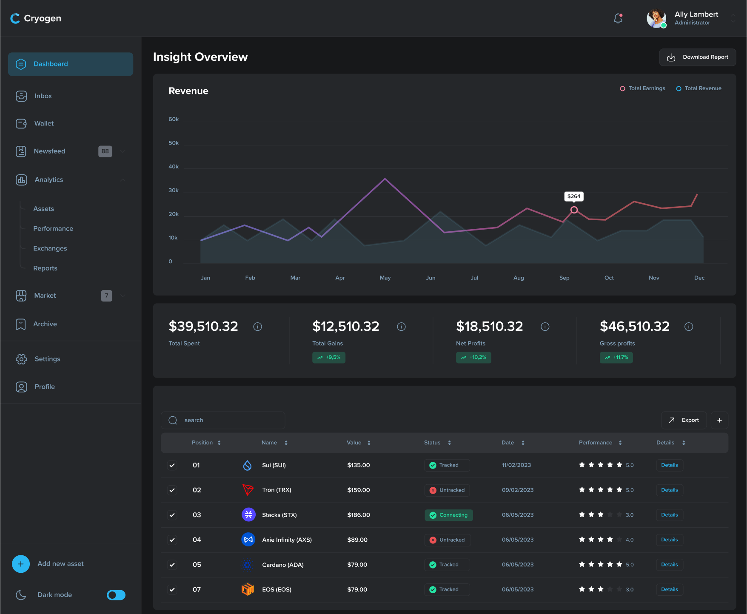Uncheck the Sui (SUI) row checkbox

[172, 465]
